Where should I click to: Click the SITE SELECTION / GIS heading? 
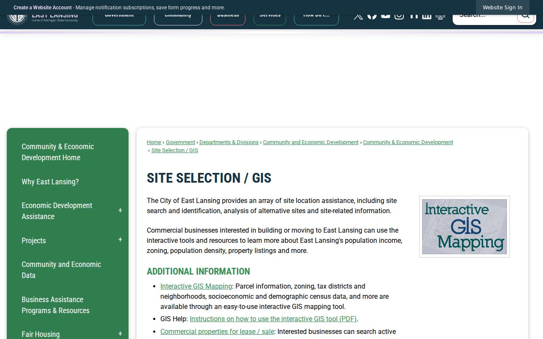tap(209, 178)
